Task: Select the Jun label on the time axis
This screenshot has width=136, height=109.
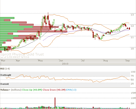Action: (61, 60)
